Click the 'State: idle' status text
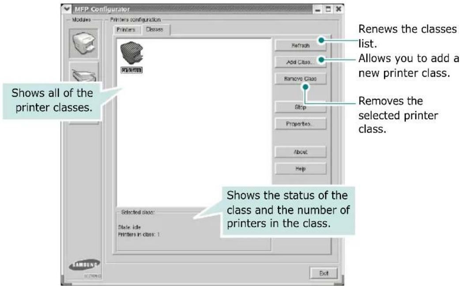Screen dimensions: 460x286 129,227
